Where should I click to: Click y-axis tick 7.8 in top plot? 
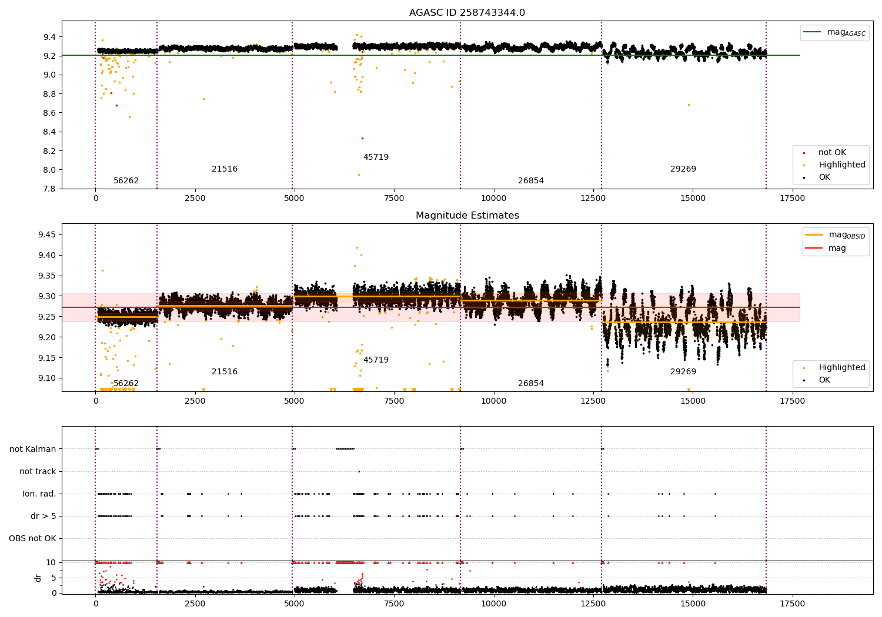coord(49,189)
